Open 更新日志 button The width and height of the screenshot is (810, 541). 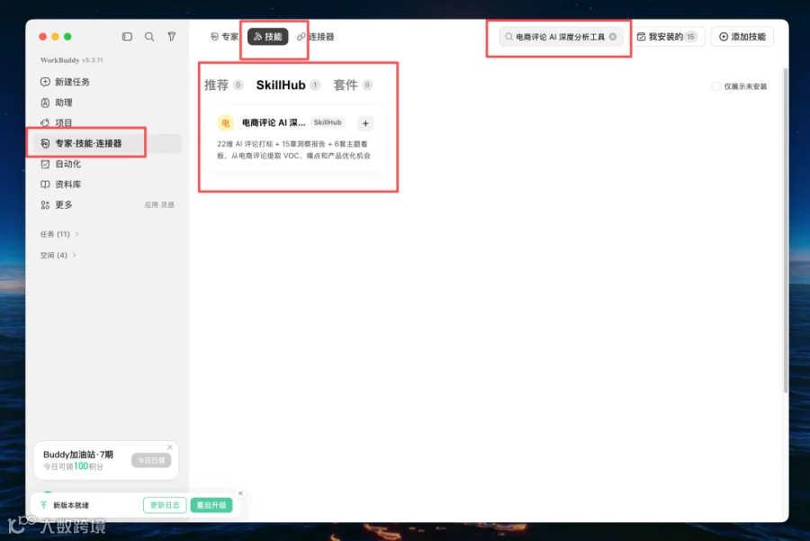click(165, 505)
